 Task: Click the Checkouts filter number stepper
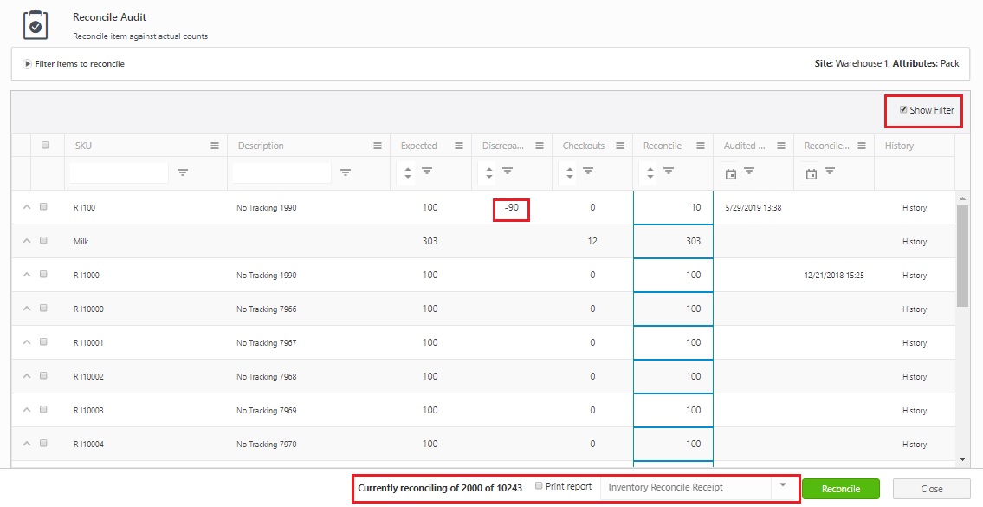click(x=569, y=174)
